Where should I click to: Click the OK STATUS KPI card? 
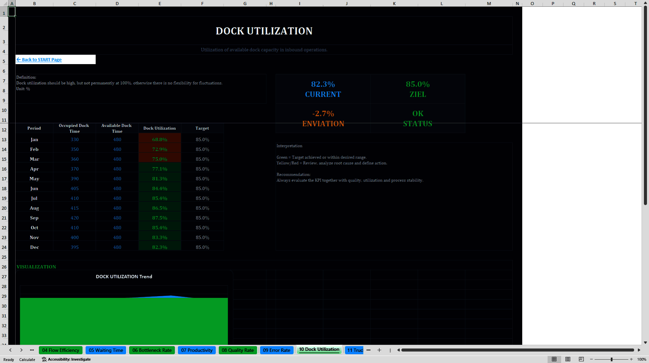tap(418, 118)
